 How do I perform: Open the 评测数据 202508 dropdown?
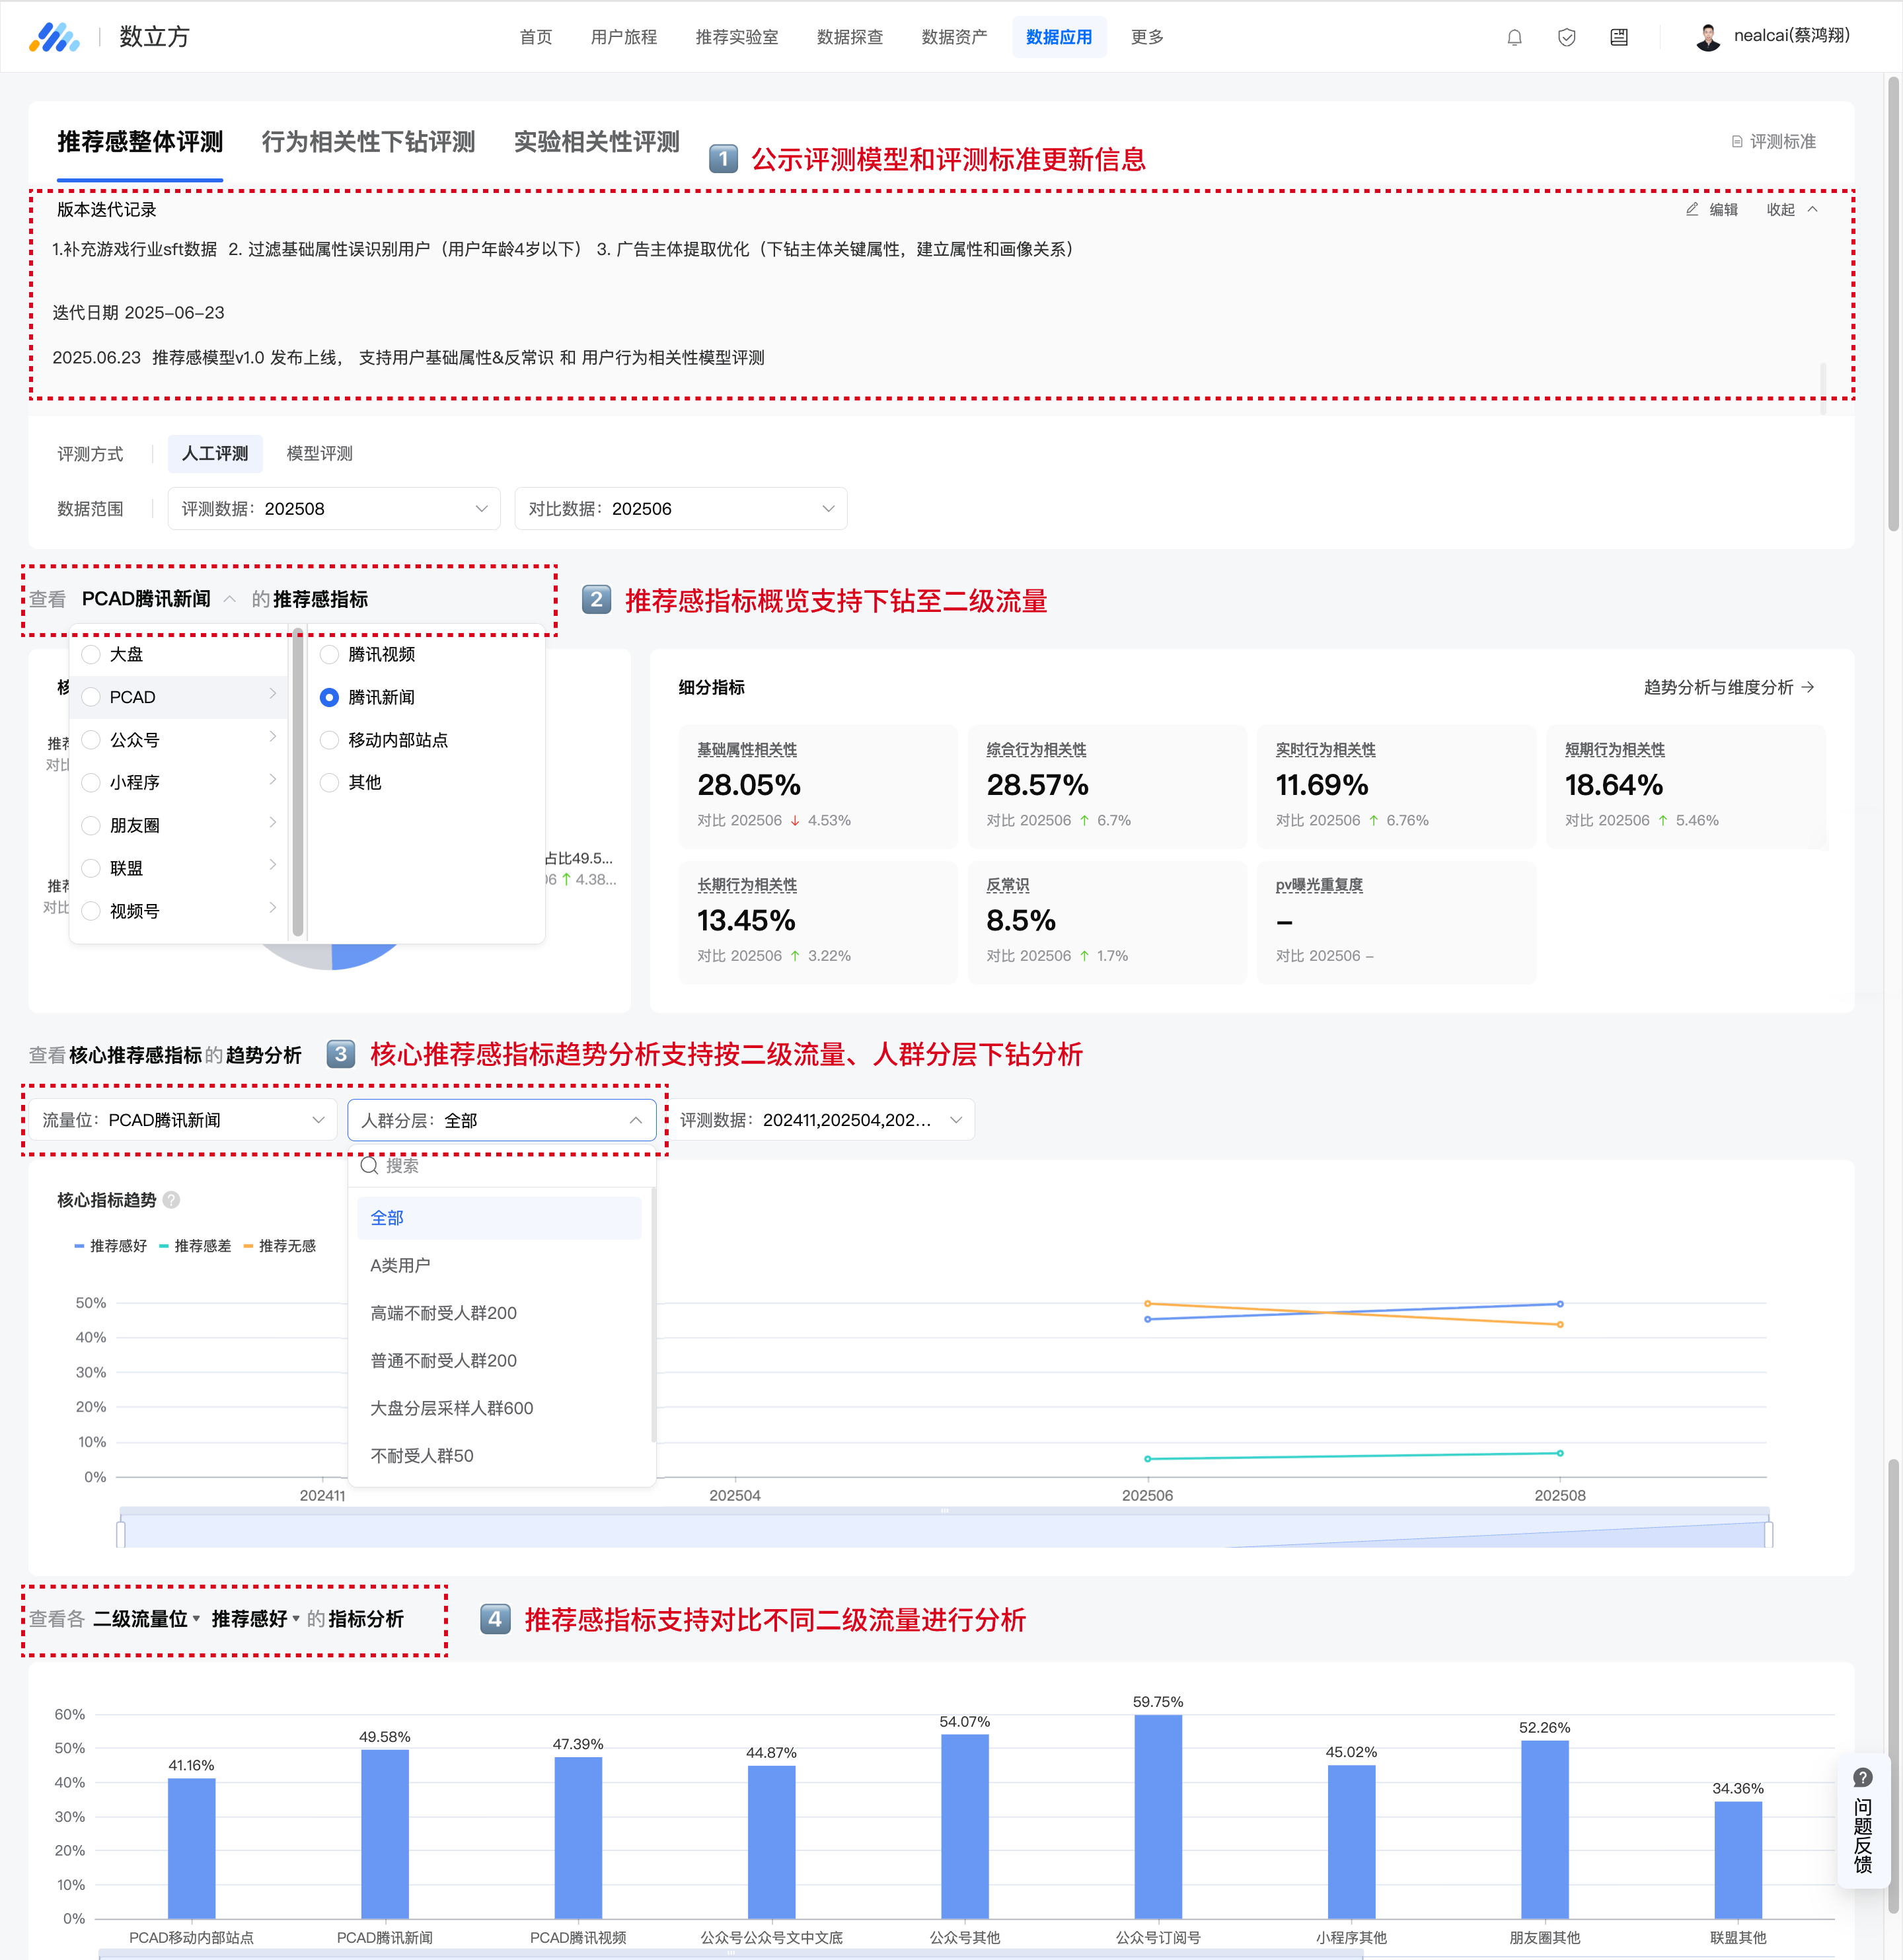334,509
